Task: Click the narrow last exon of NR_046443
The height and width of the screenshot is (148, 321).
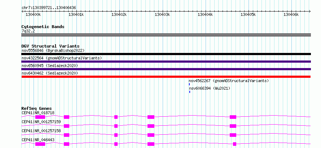Action: coord(234,144)
